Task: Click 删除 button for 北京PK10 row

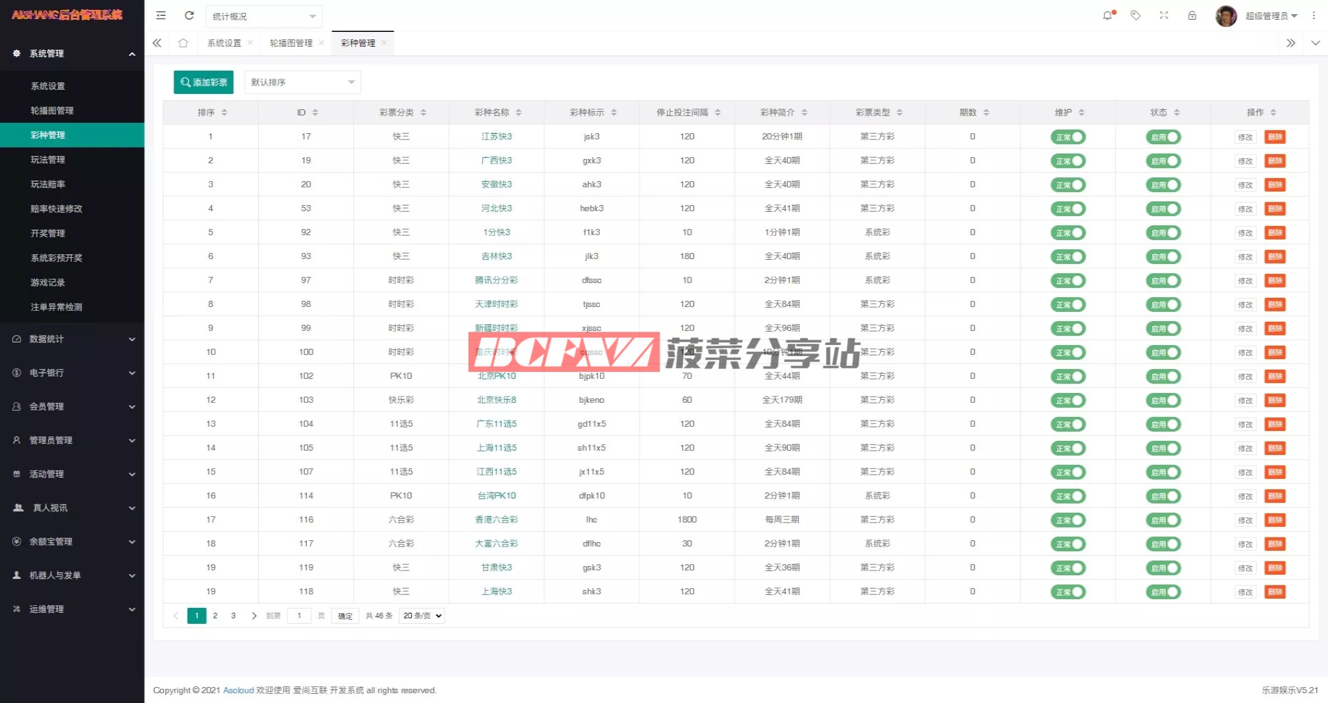Action: tap(1275, 376)
